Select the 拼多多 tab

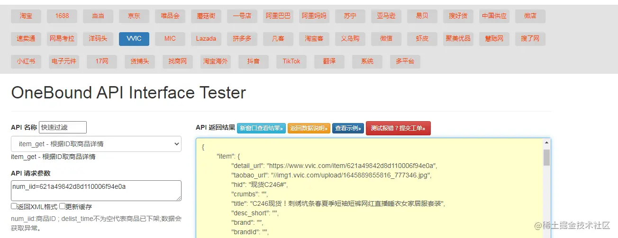pos(242,39)
